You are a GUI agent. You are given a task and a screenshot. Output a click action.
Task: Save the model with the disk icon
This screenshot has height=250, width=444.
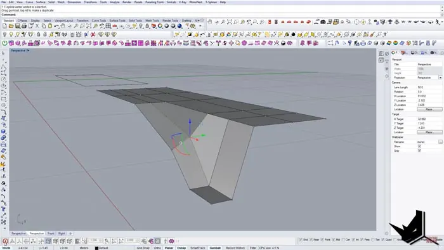18,26
